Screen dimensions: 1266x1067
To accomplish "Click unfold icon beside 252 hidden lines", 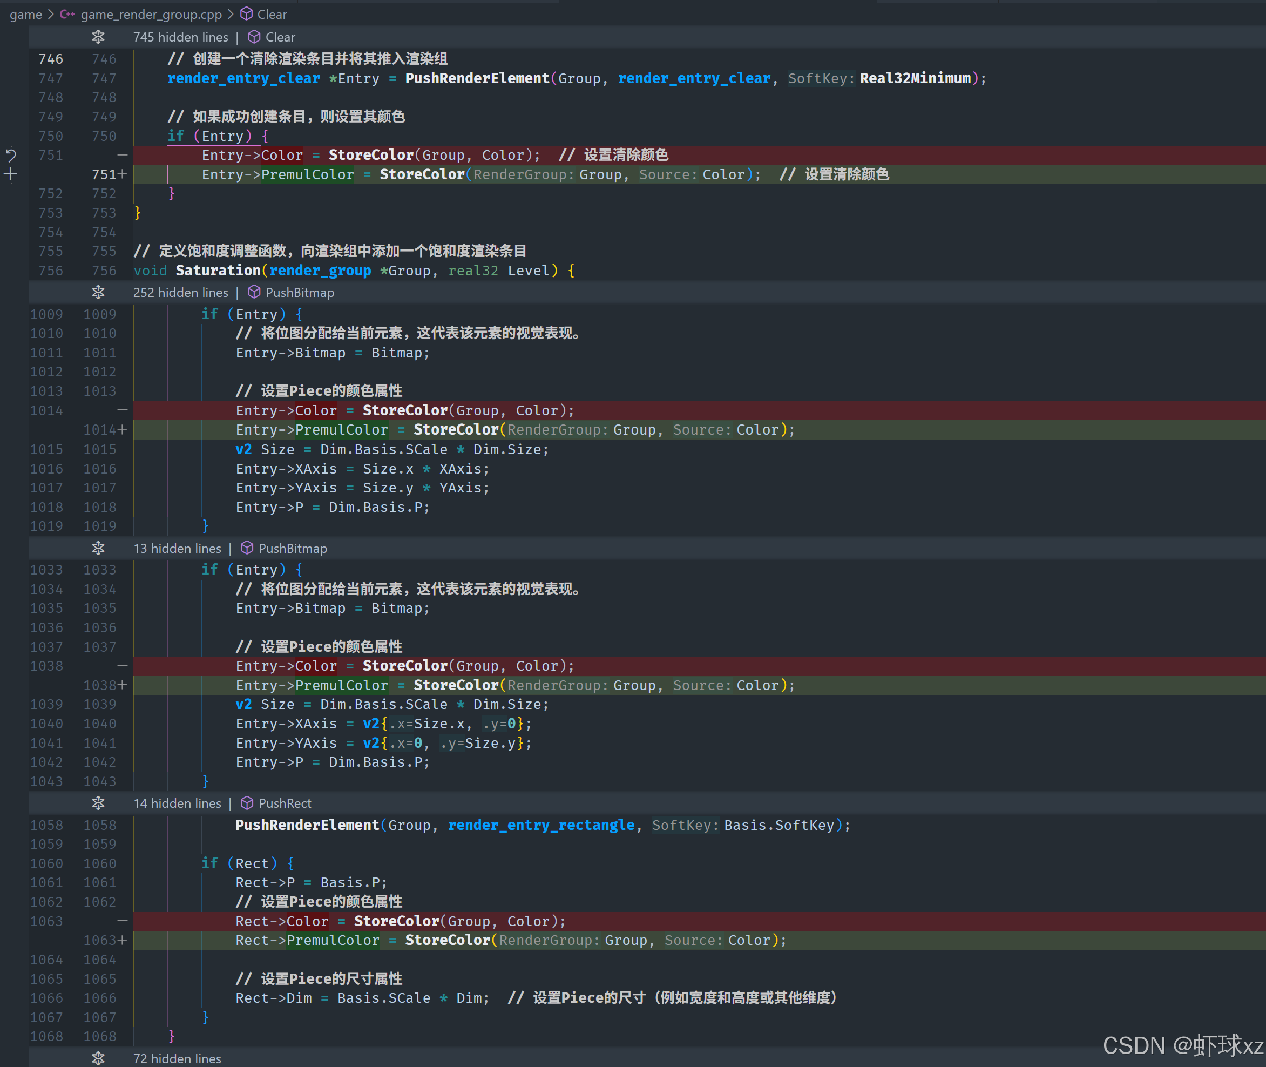I will [x=98, y=292].
